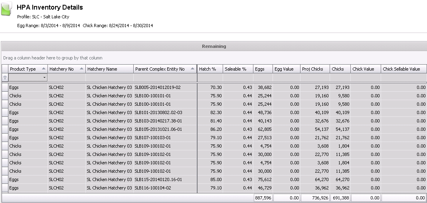The width and height of the screenshot is (427, 203).
Task: Select the SLB115-20140120.16-01 entity cell
Action: pyautogui.click(x=158, y=179)
